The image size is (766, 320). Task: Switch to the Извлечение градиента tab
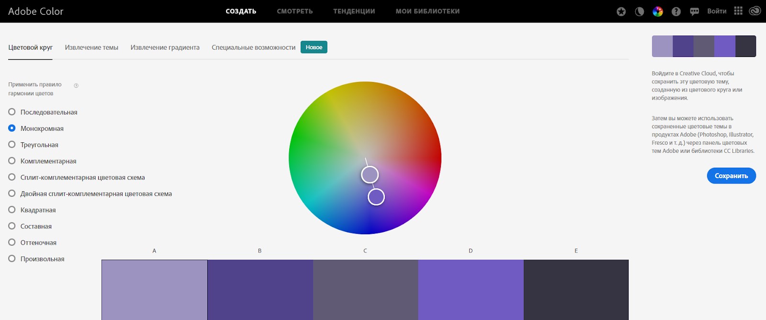[x=165, y=47]
